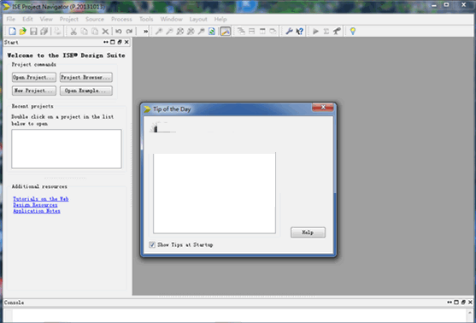Viewport: 476px width, 323px height.
Task: Click the Open Example... button
Action: [86, 91]
